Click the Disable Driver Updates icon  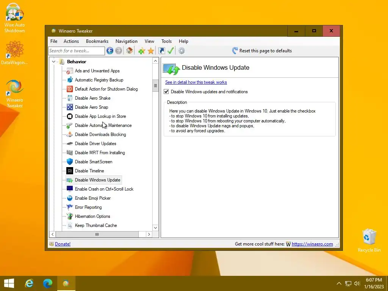70,144
